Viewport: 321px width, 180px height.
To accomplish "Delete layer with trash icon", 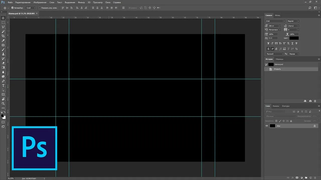I will [x=315, y=177].
